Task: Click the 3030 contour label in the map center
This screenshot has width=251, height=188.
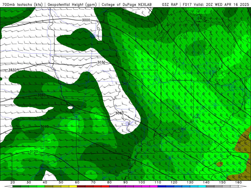Action: 101,62
